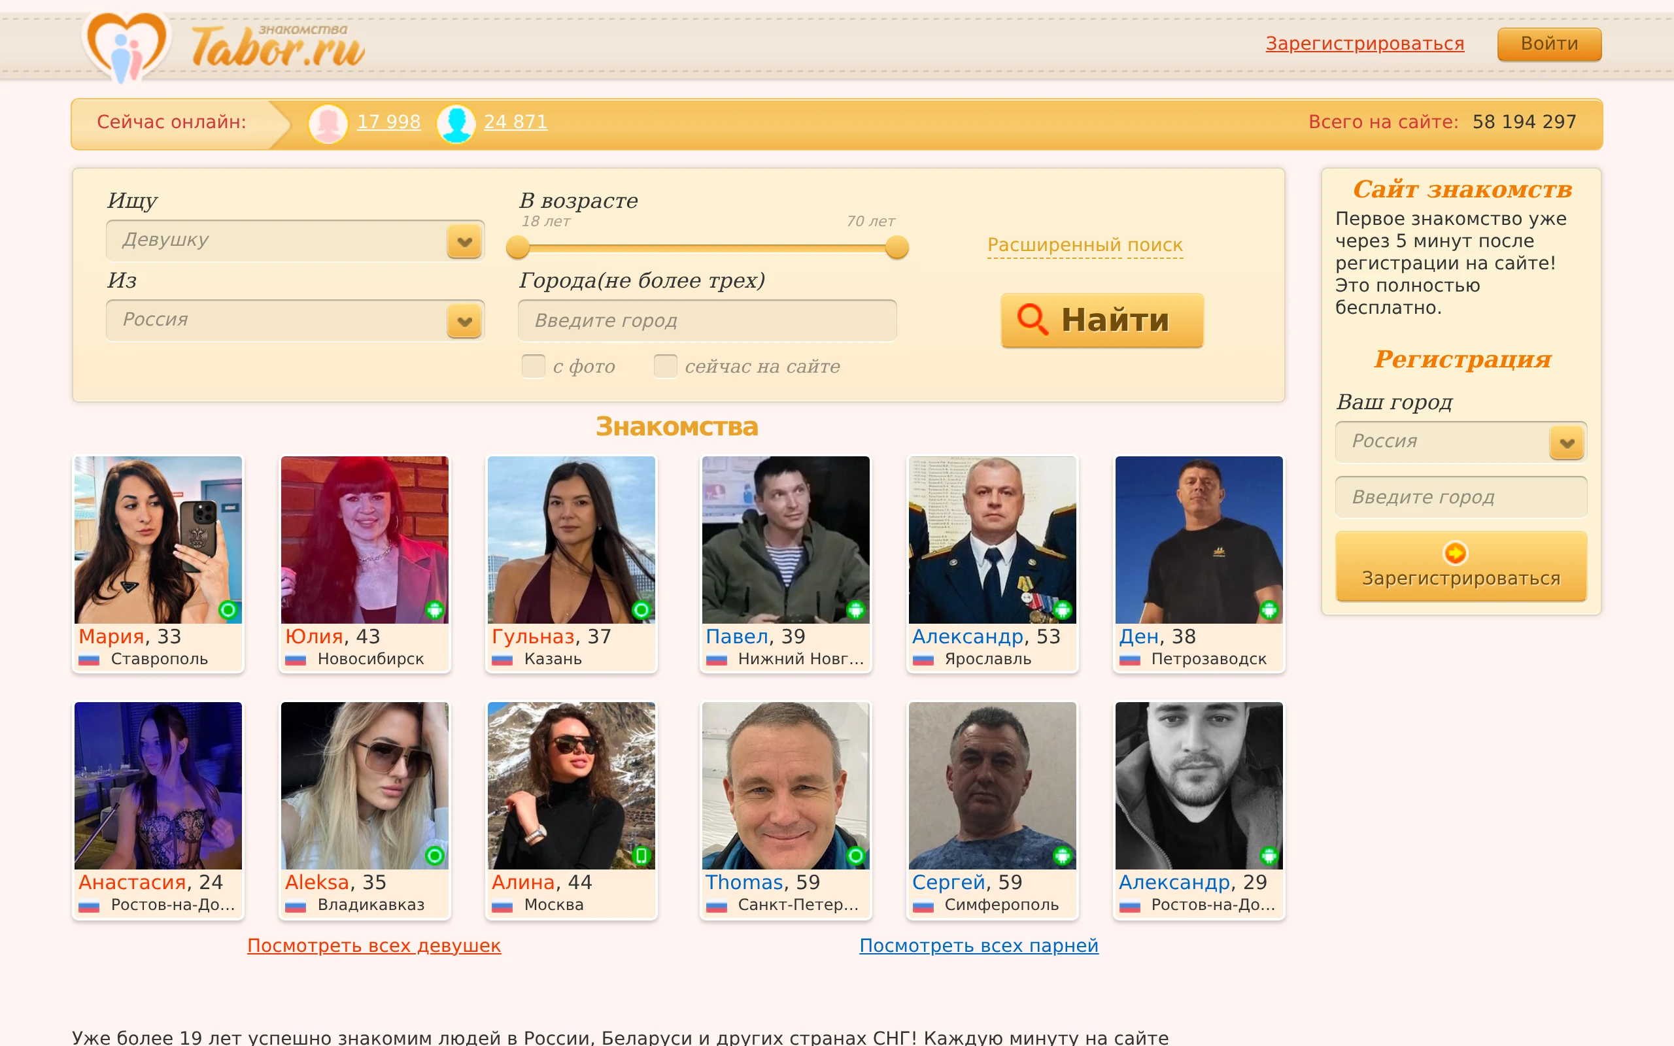The image size is (1674, 1046).
Task: Click the age range slider track
Action: pyautogui.click(x=707, y=247)
